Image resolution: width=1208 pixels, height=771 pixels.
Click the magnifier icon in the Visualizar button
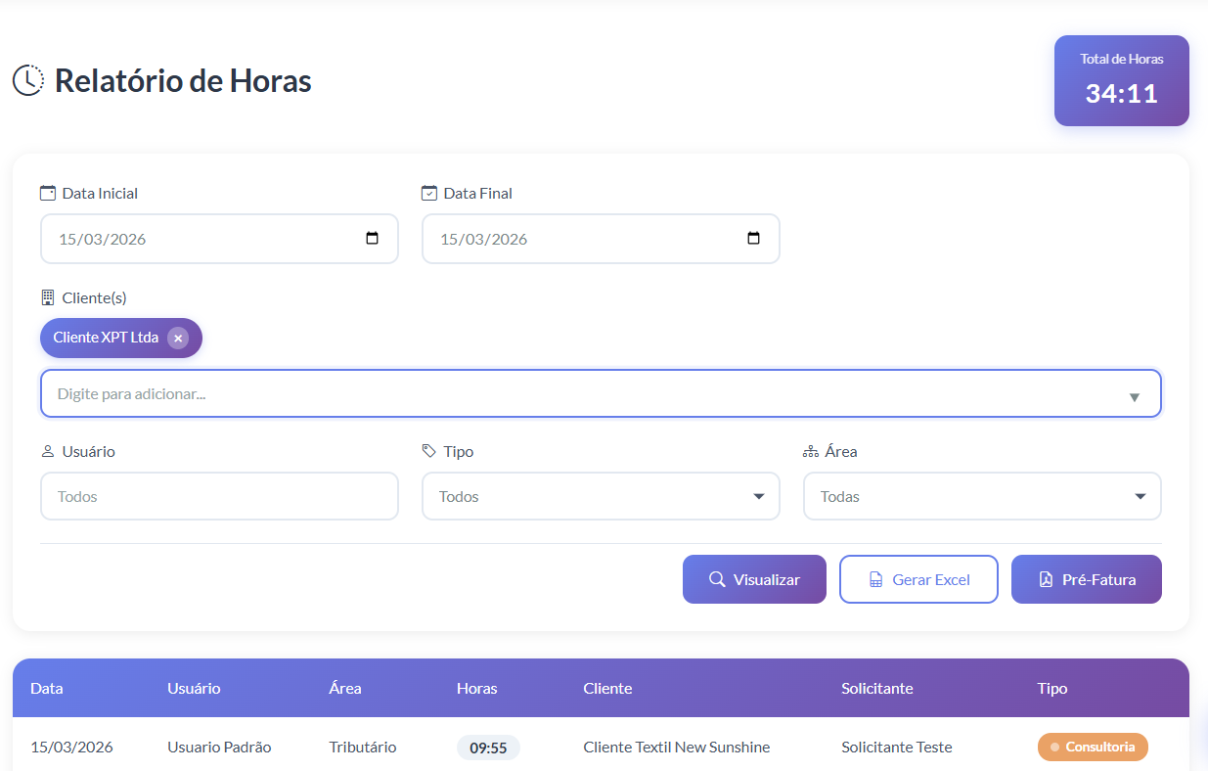(717, 579)
